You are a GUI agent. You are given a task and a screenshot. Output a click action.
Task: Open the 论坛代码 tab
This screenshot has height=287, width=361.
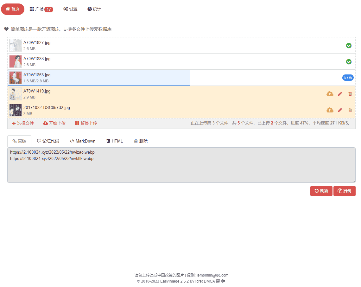coord(48,141)
